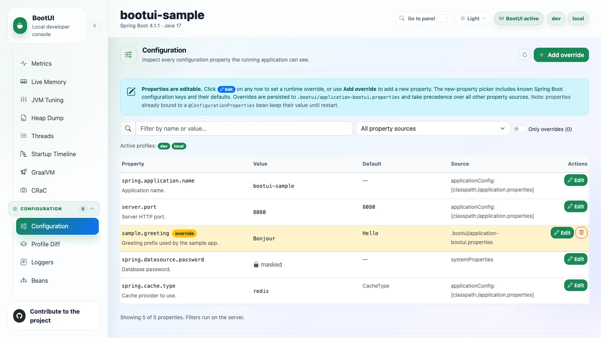The height and width of the screenshot is (338, 601).
Task: Click the yellow override badge on sample.greeting
Action: coord(184,234)
